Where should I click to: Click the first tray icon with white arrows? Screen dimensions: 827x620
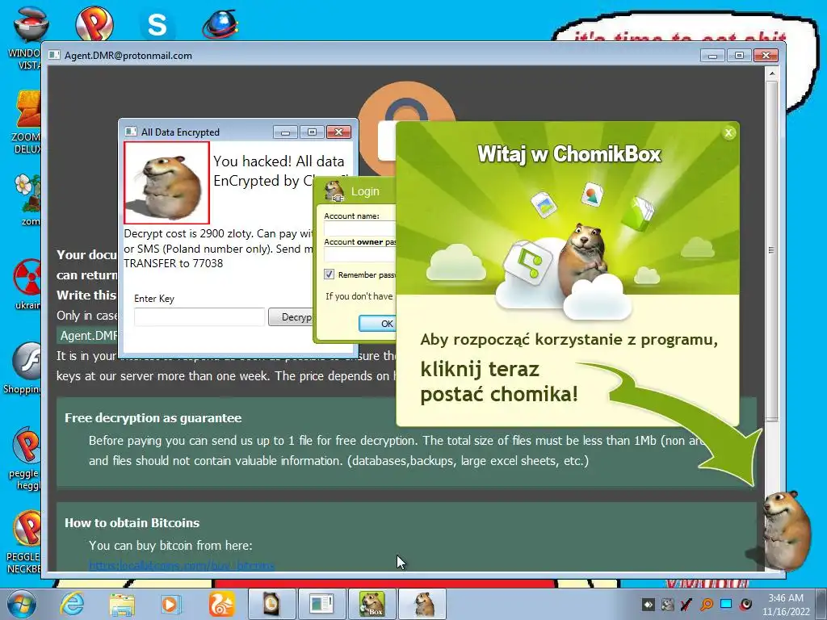[x=649, y=604]
